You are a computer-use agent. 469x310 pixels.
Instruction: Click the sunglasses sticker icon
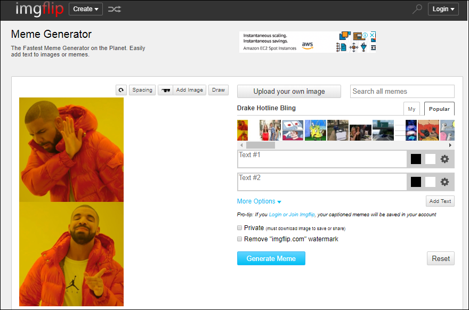tap(165, 90)
